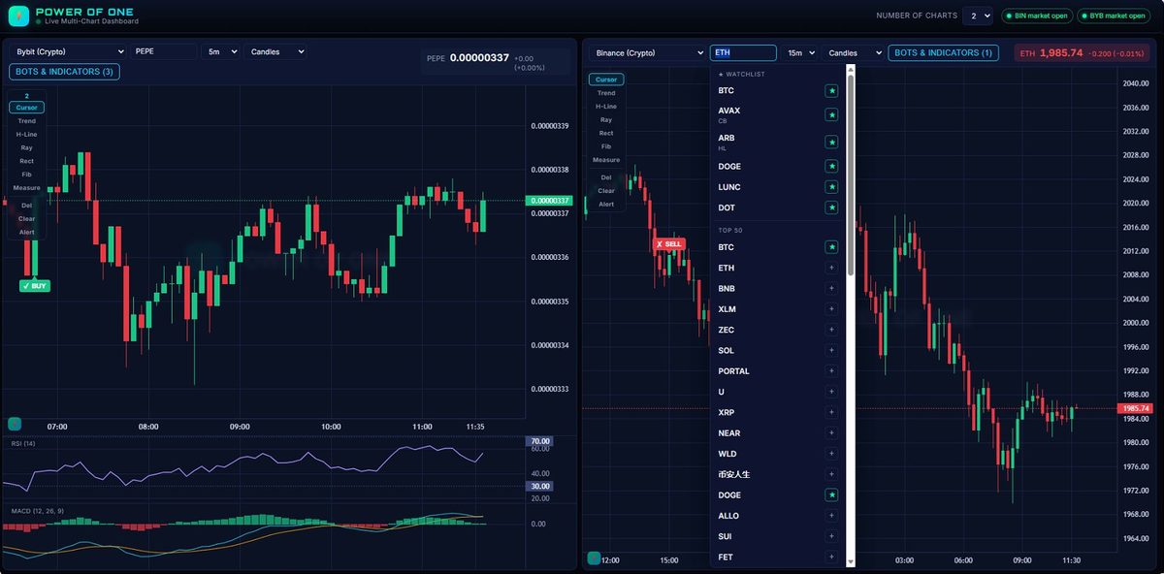1164x574 pixels.
Task: Open the Number of Charts dropdown
Action: pos(977,16)
